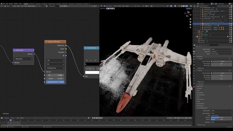Select wireframe viewport shading icon
The height and width of the screenshot is (131, 233).
[x=181, y=6]
